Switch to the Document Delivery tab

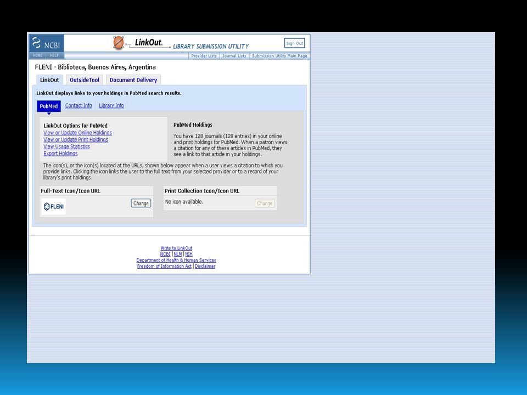(x=133, y=80)
